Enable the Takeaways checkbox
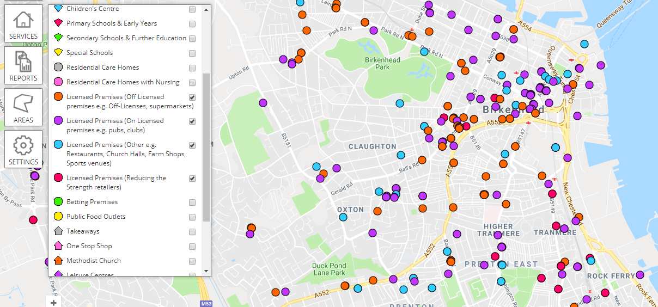 point(192,232)
